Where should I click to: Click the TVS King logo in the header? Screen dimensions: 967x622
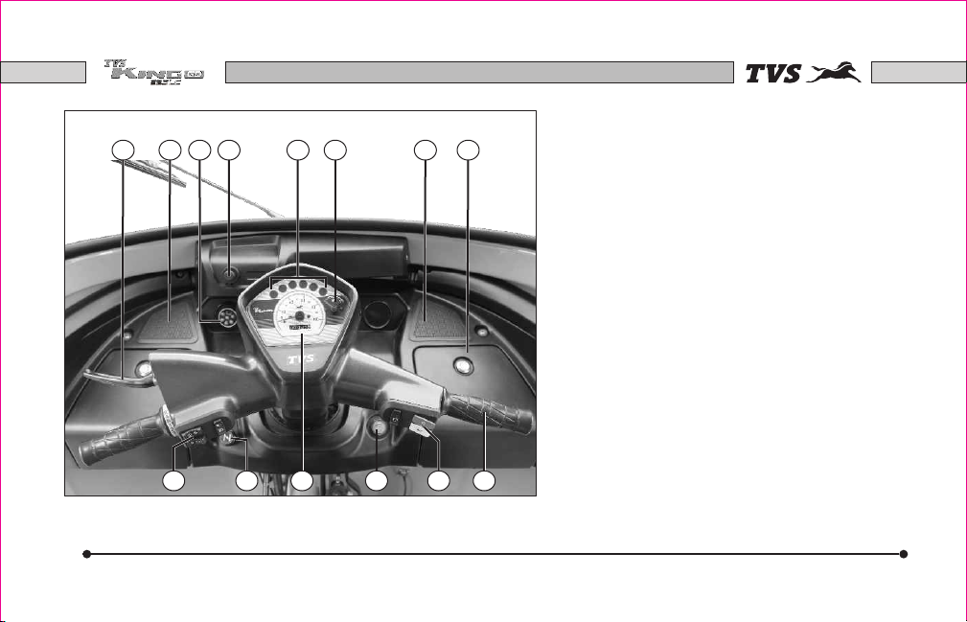pos(153,72)
